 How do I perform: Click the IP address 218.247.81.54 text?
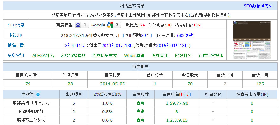[76, 36]
